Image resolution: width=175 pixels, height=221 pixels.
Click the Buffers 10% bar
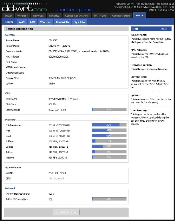[109, 141]
